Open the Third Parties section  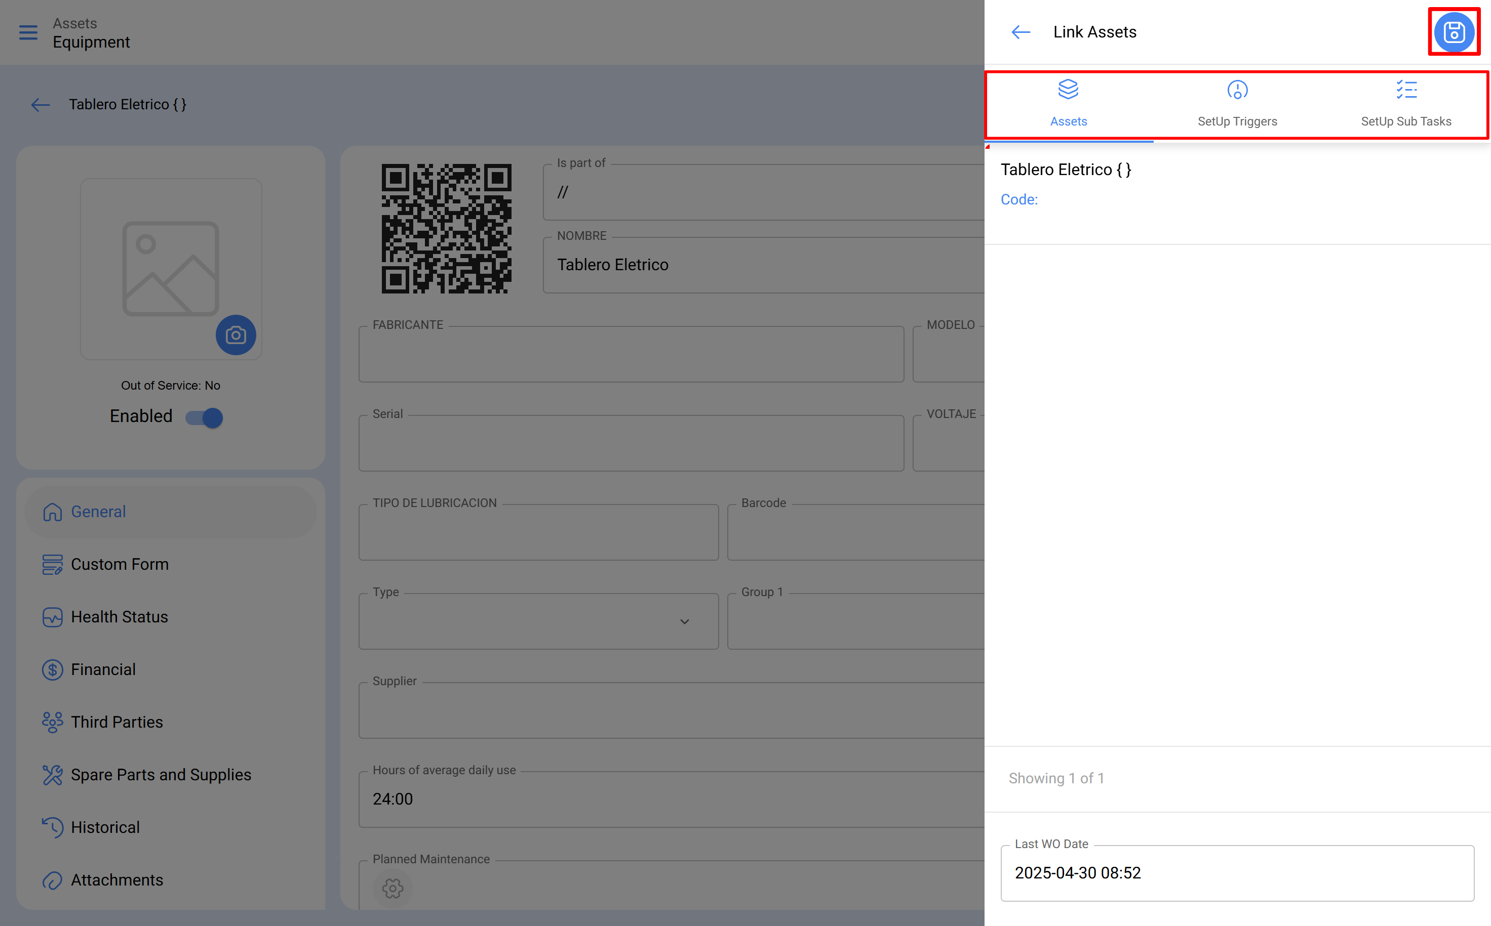pyautogui.click(x=171, y=723)
